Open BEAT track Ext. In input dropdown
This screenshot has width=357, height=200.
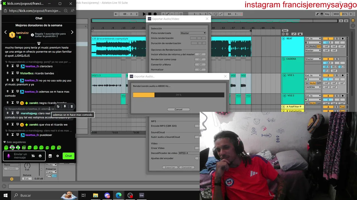[x=313, y=39]
